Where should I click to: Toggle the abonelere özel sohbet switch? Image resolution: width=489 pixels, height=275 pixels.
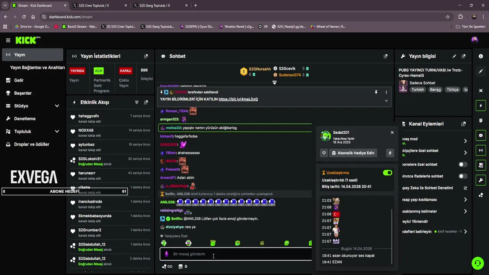click(463, 164)
